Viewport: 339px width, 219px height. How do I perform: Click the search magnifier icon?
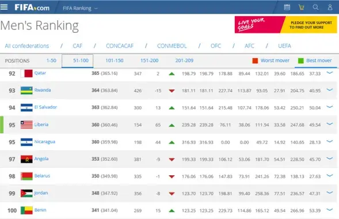coord(315,7)
